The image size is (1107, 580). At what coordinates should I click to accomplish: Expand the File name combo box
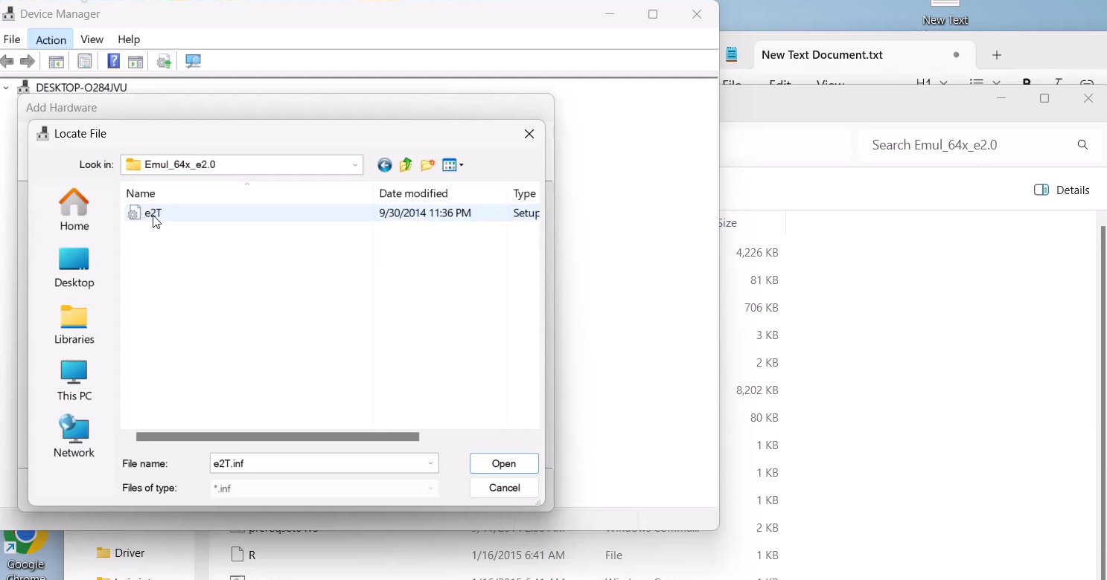[430, 463]
